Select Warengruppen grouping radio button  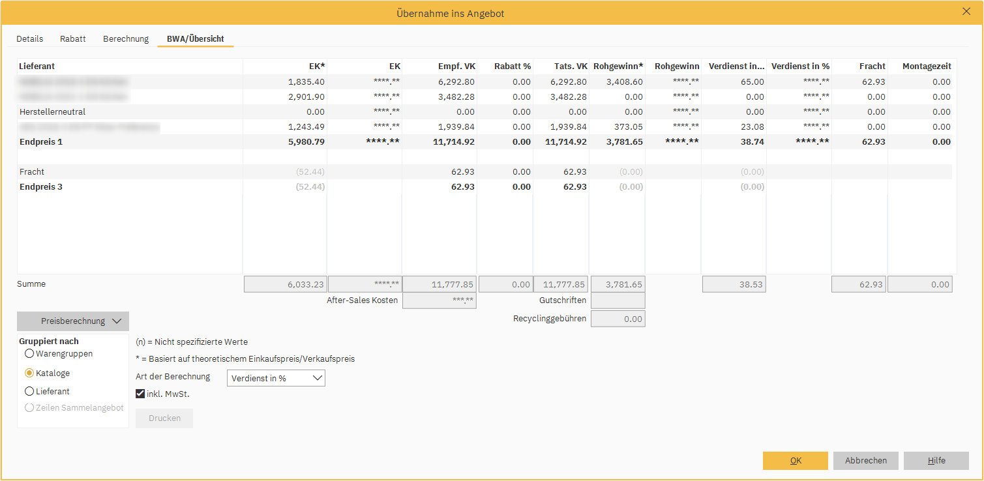click(29, 354)
